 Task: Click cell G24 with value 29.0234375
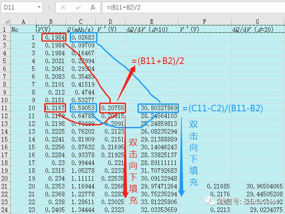click(x=258, y=210)
